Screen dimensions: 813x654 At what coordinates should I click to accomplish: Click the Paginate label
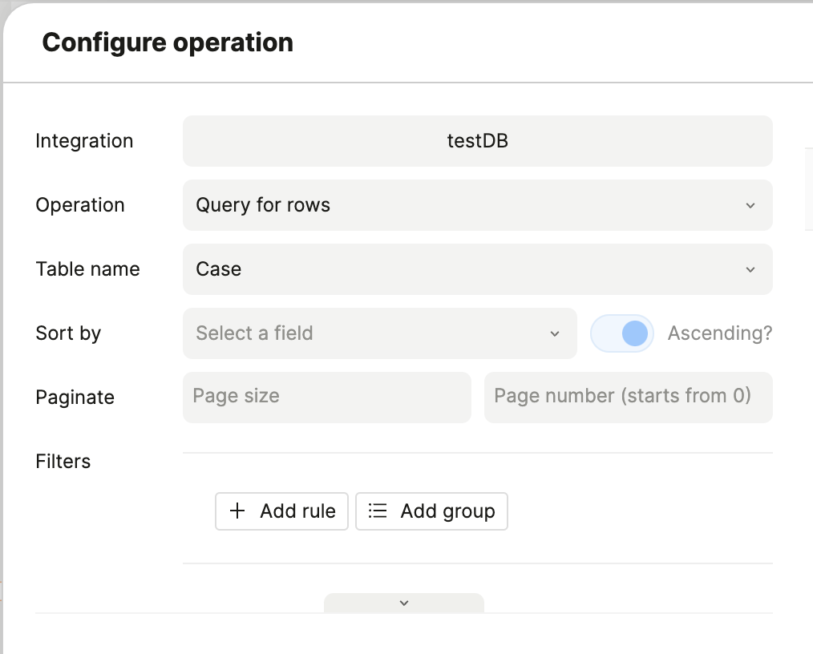(x=75, y=398)
